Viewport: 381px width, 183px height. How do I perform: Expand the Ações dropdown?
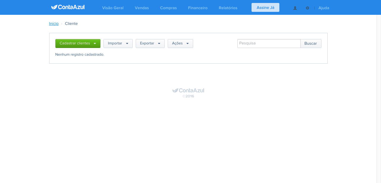tap(180, 44)
